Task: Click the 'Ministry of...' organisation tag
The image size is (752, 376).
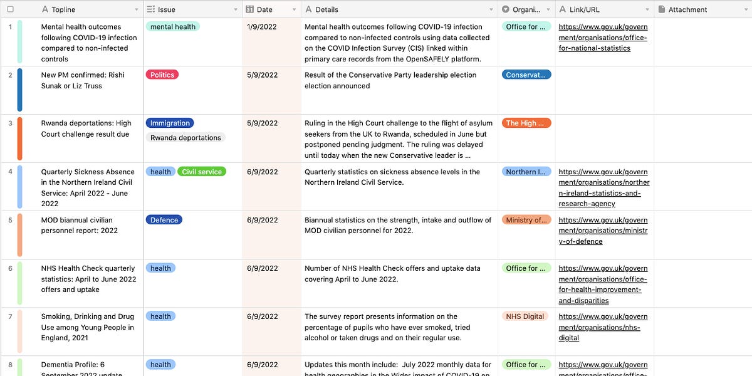Action: (x=526, y=219)
